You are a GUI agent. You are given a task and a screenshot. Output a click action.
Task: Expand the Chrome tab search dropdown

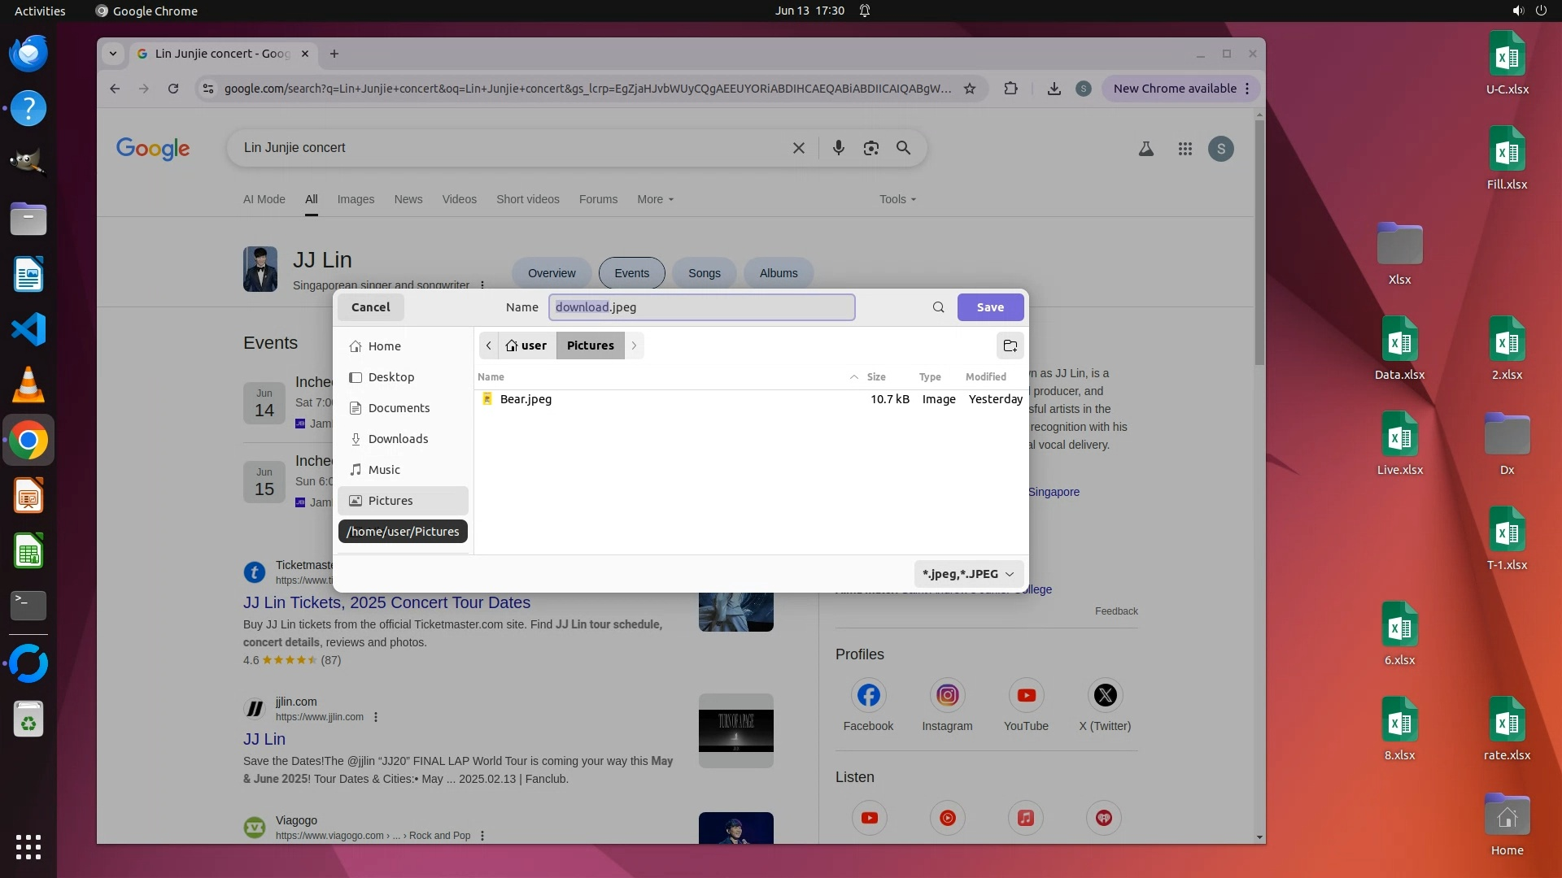click(113, 54)
